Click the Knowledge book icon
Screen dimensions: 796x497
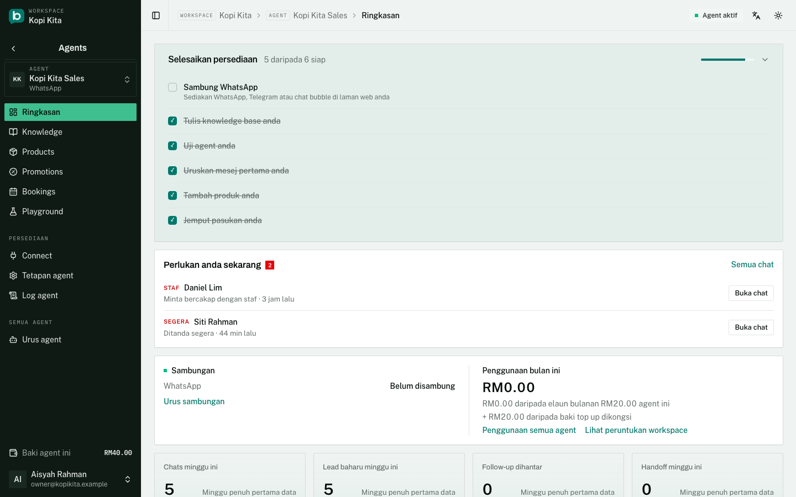[13, 132]
